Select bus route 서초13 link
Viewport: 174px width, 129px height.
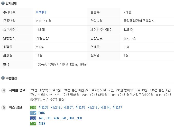pos(93,107)
